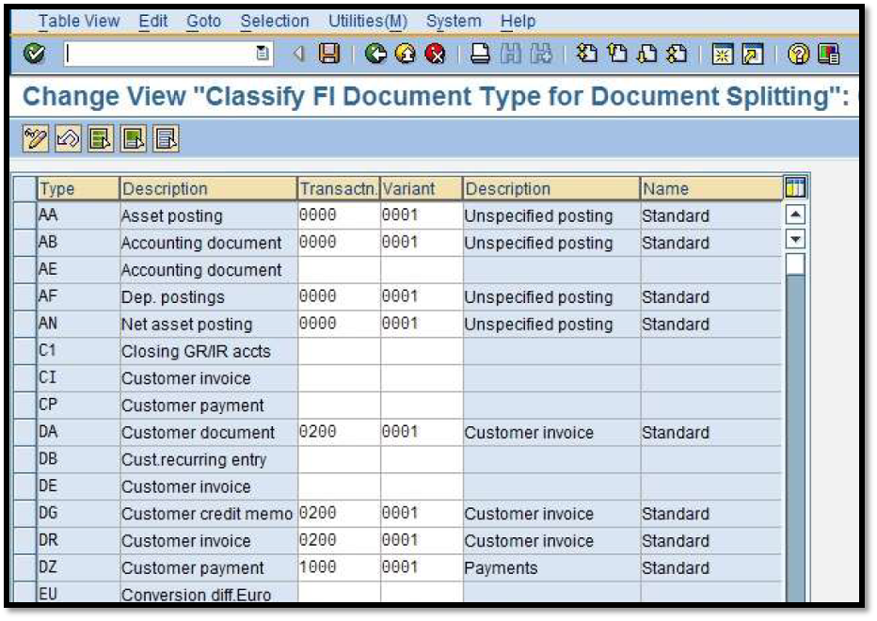
Task: Click 'Dep. postings' description
Action: [173, 297]
